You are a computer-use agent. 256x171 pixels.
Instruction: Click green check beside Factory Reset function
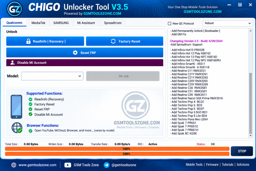pos(30,104)
